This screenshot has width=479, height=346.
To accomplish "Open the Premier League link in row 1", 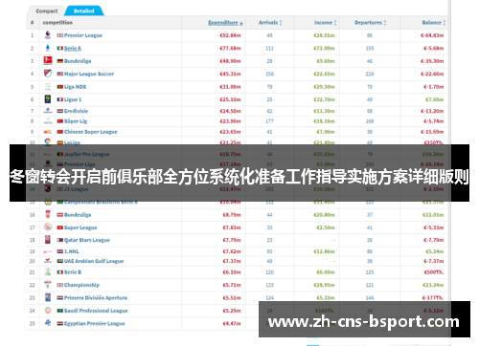I will pos(83,35).
